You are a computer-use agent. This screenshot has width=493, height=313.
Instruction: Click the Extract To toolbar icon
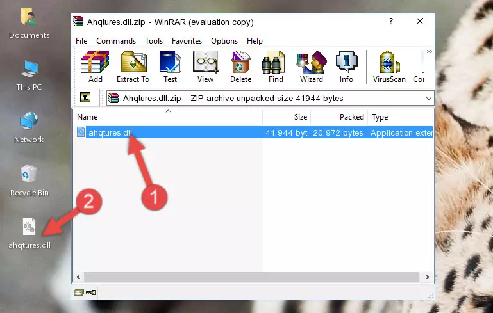pos(133,67)
